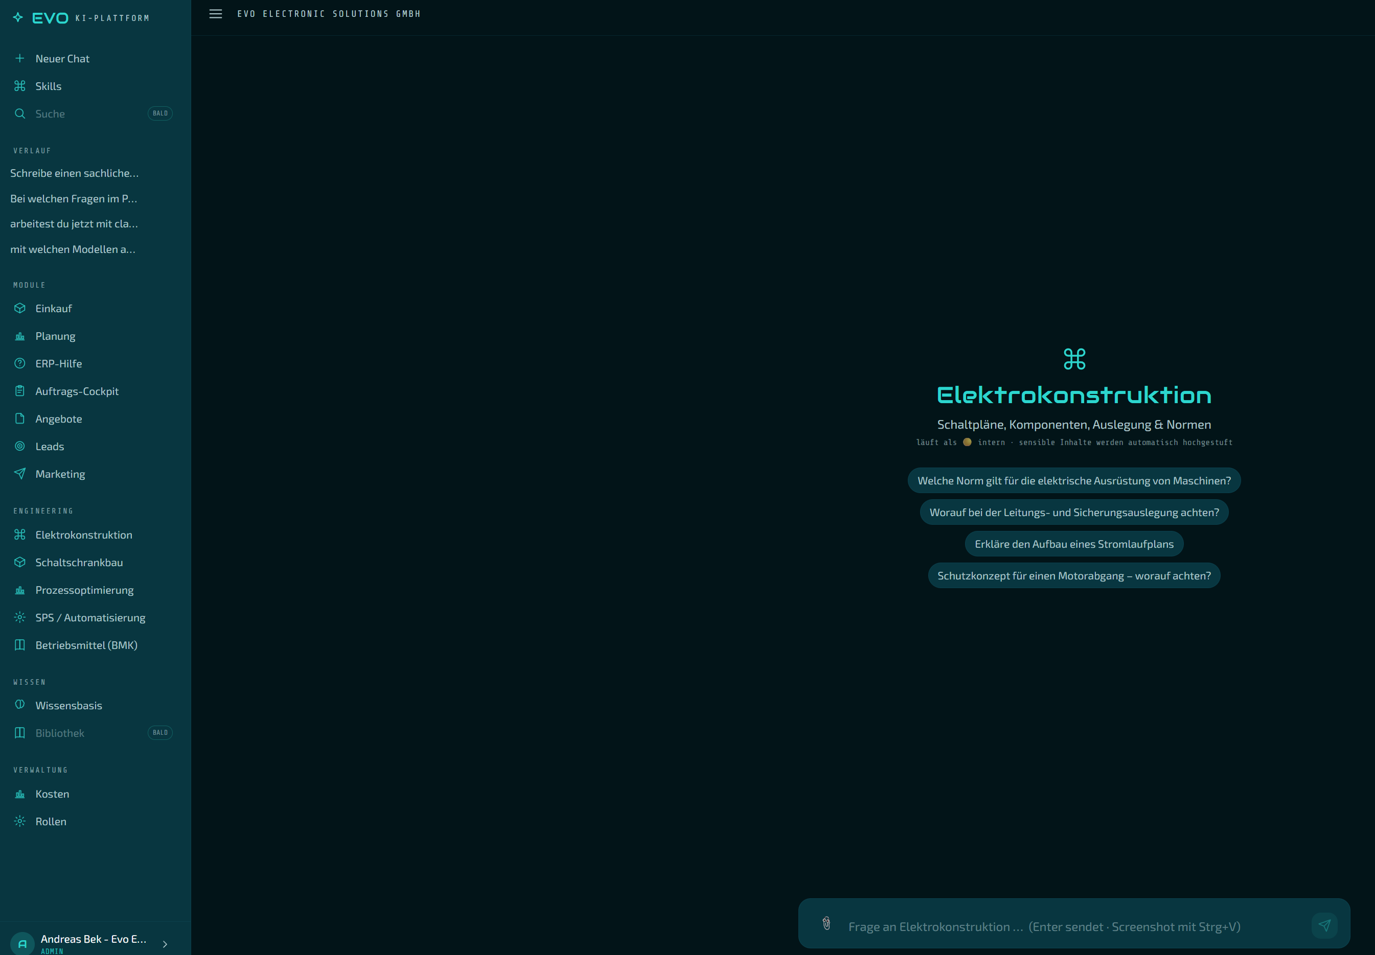Click the Leads target icon

tap(20, 446)
